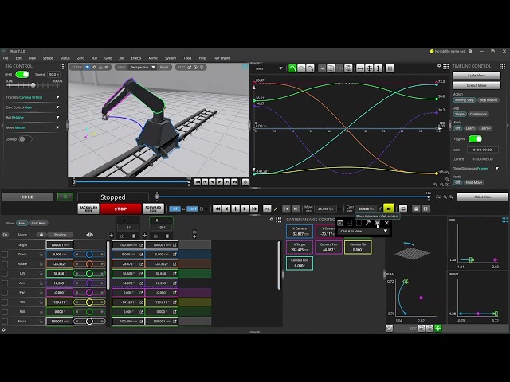Open the Flair Engine menu
Image resolution: width=510 pixels, height=382 pixels.
(222, 58)
